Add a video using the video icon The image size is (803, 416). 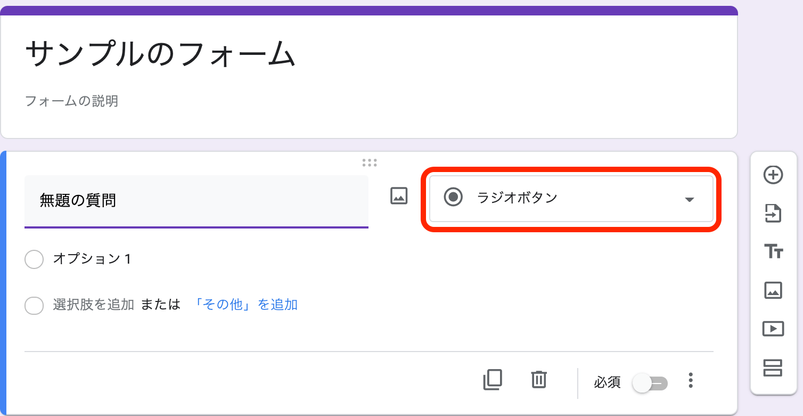click(x=773, y=329)
